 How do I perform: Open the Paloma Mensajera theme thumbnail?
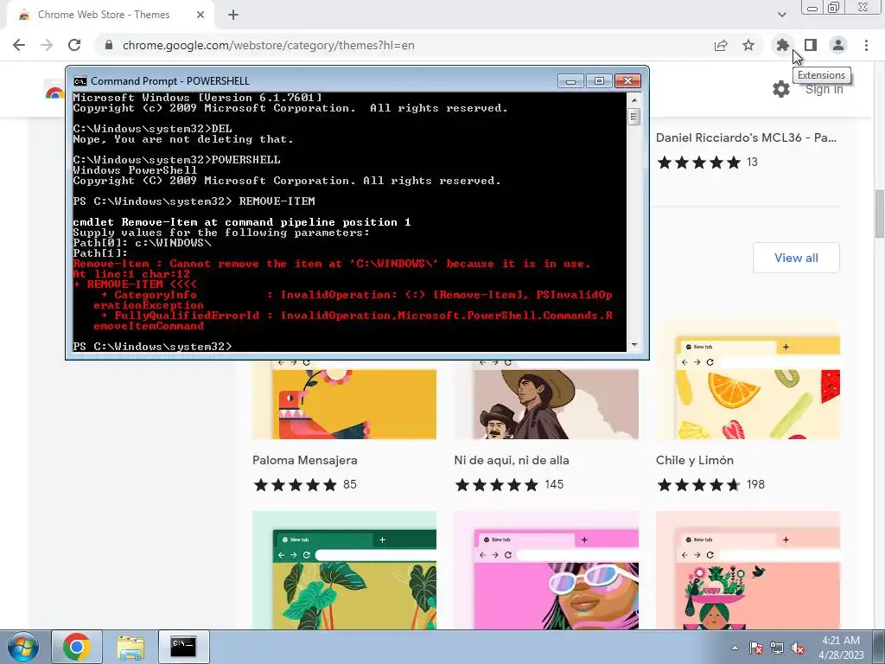pyautogui.click(x=344, y=399)
